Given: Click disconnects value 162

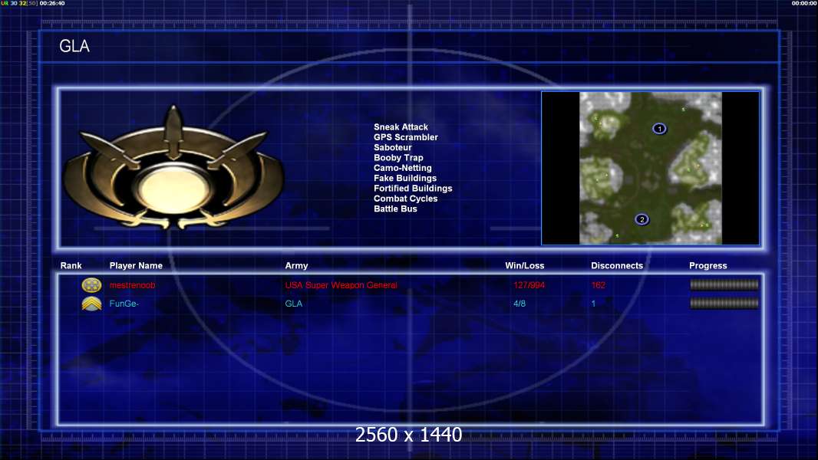Looking at the screenshot, I should (x=598, y=285).
